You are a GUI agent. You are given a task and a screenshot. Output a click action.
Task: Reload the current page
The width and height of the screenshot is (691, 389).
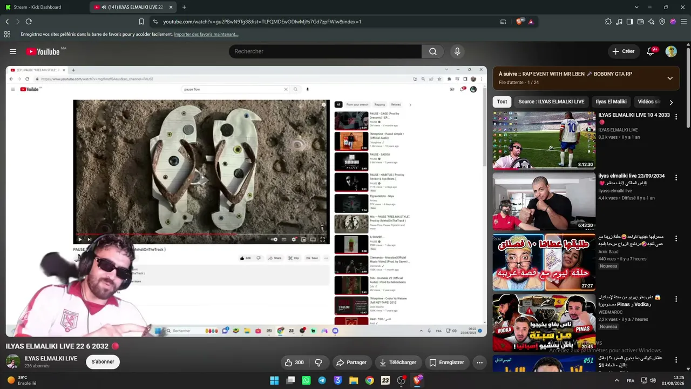tap(29, 22)
